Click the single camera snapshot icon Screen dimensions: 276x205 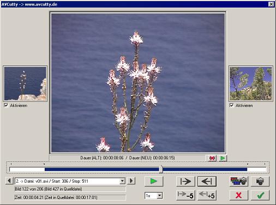tap(260, 181)
